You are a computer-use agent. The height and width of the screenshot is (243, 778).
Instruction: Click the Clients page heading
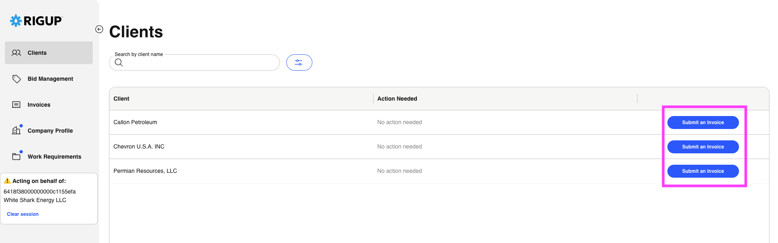[x=136, y=32]
